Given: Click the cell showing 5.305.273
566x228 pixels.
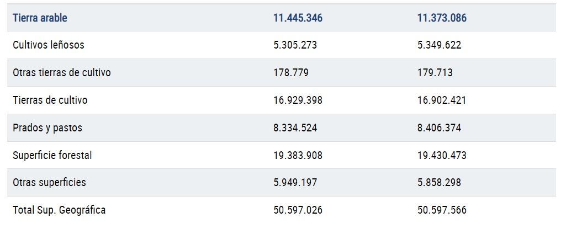Looking at the screenshot, I should [295, 45].
